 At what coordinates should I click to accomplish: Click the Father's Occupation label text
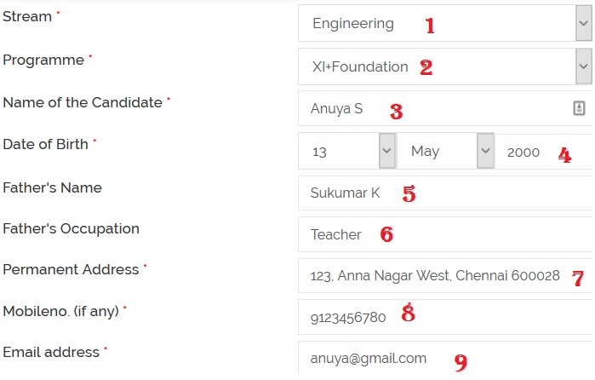click(71, 228)
